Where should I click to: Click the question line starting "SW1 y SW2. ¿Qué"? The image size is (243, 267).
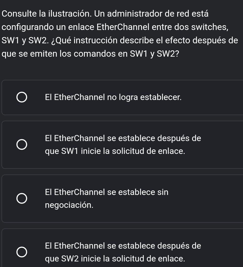tap(120, 40)
